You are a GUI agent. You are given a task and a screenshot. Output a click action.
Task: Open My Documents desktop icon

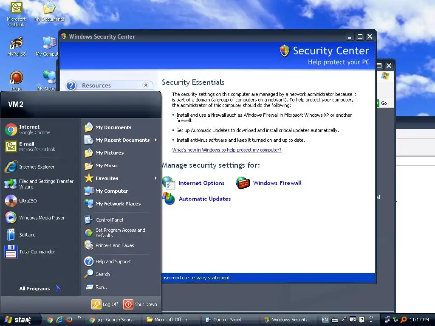coord(49,11)
